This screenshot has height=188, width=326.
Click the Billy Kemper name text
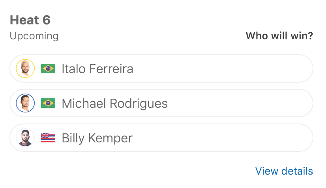click(97, 138)
